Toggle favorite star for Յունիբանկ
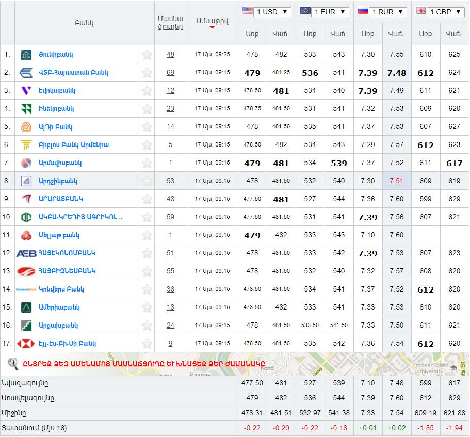Screen dimensions: 470x437 tap(147, 55)
